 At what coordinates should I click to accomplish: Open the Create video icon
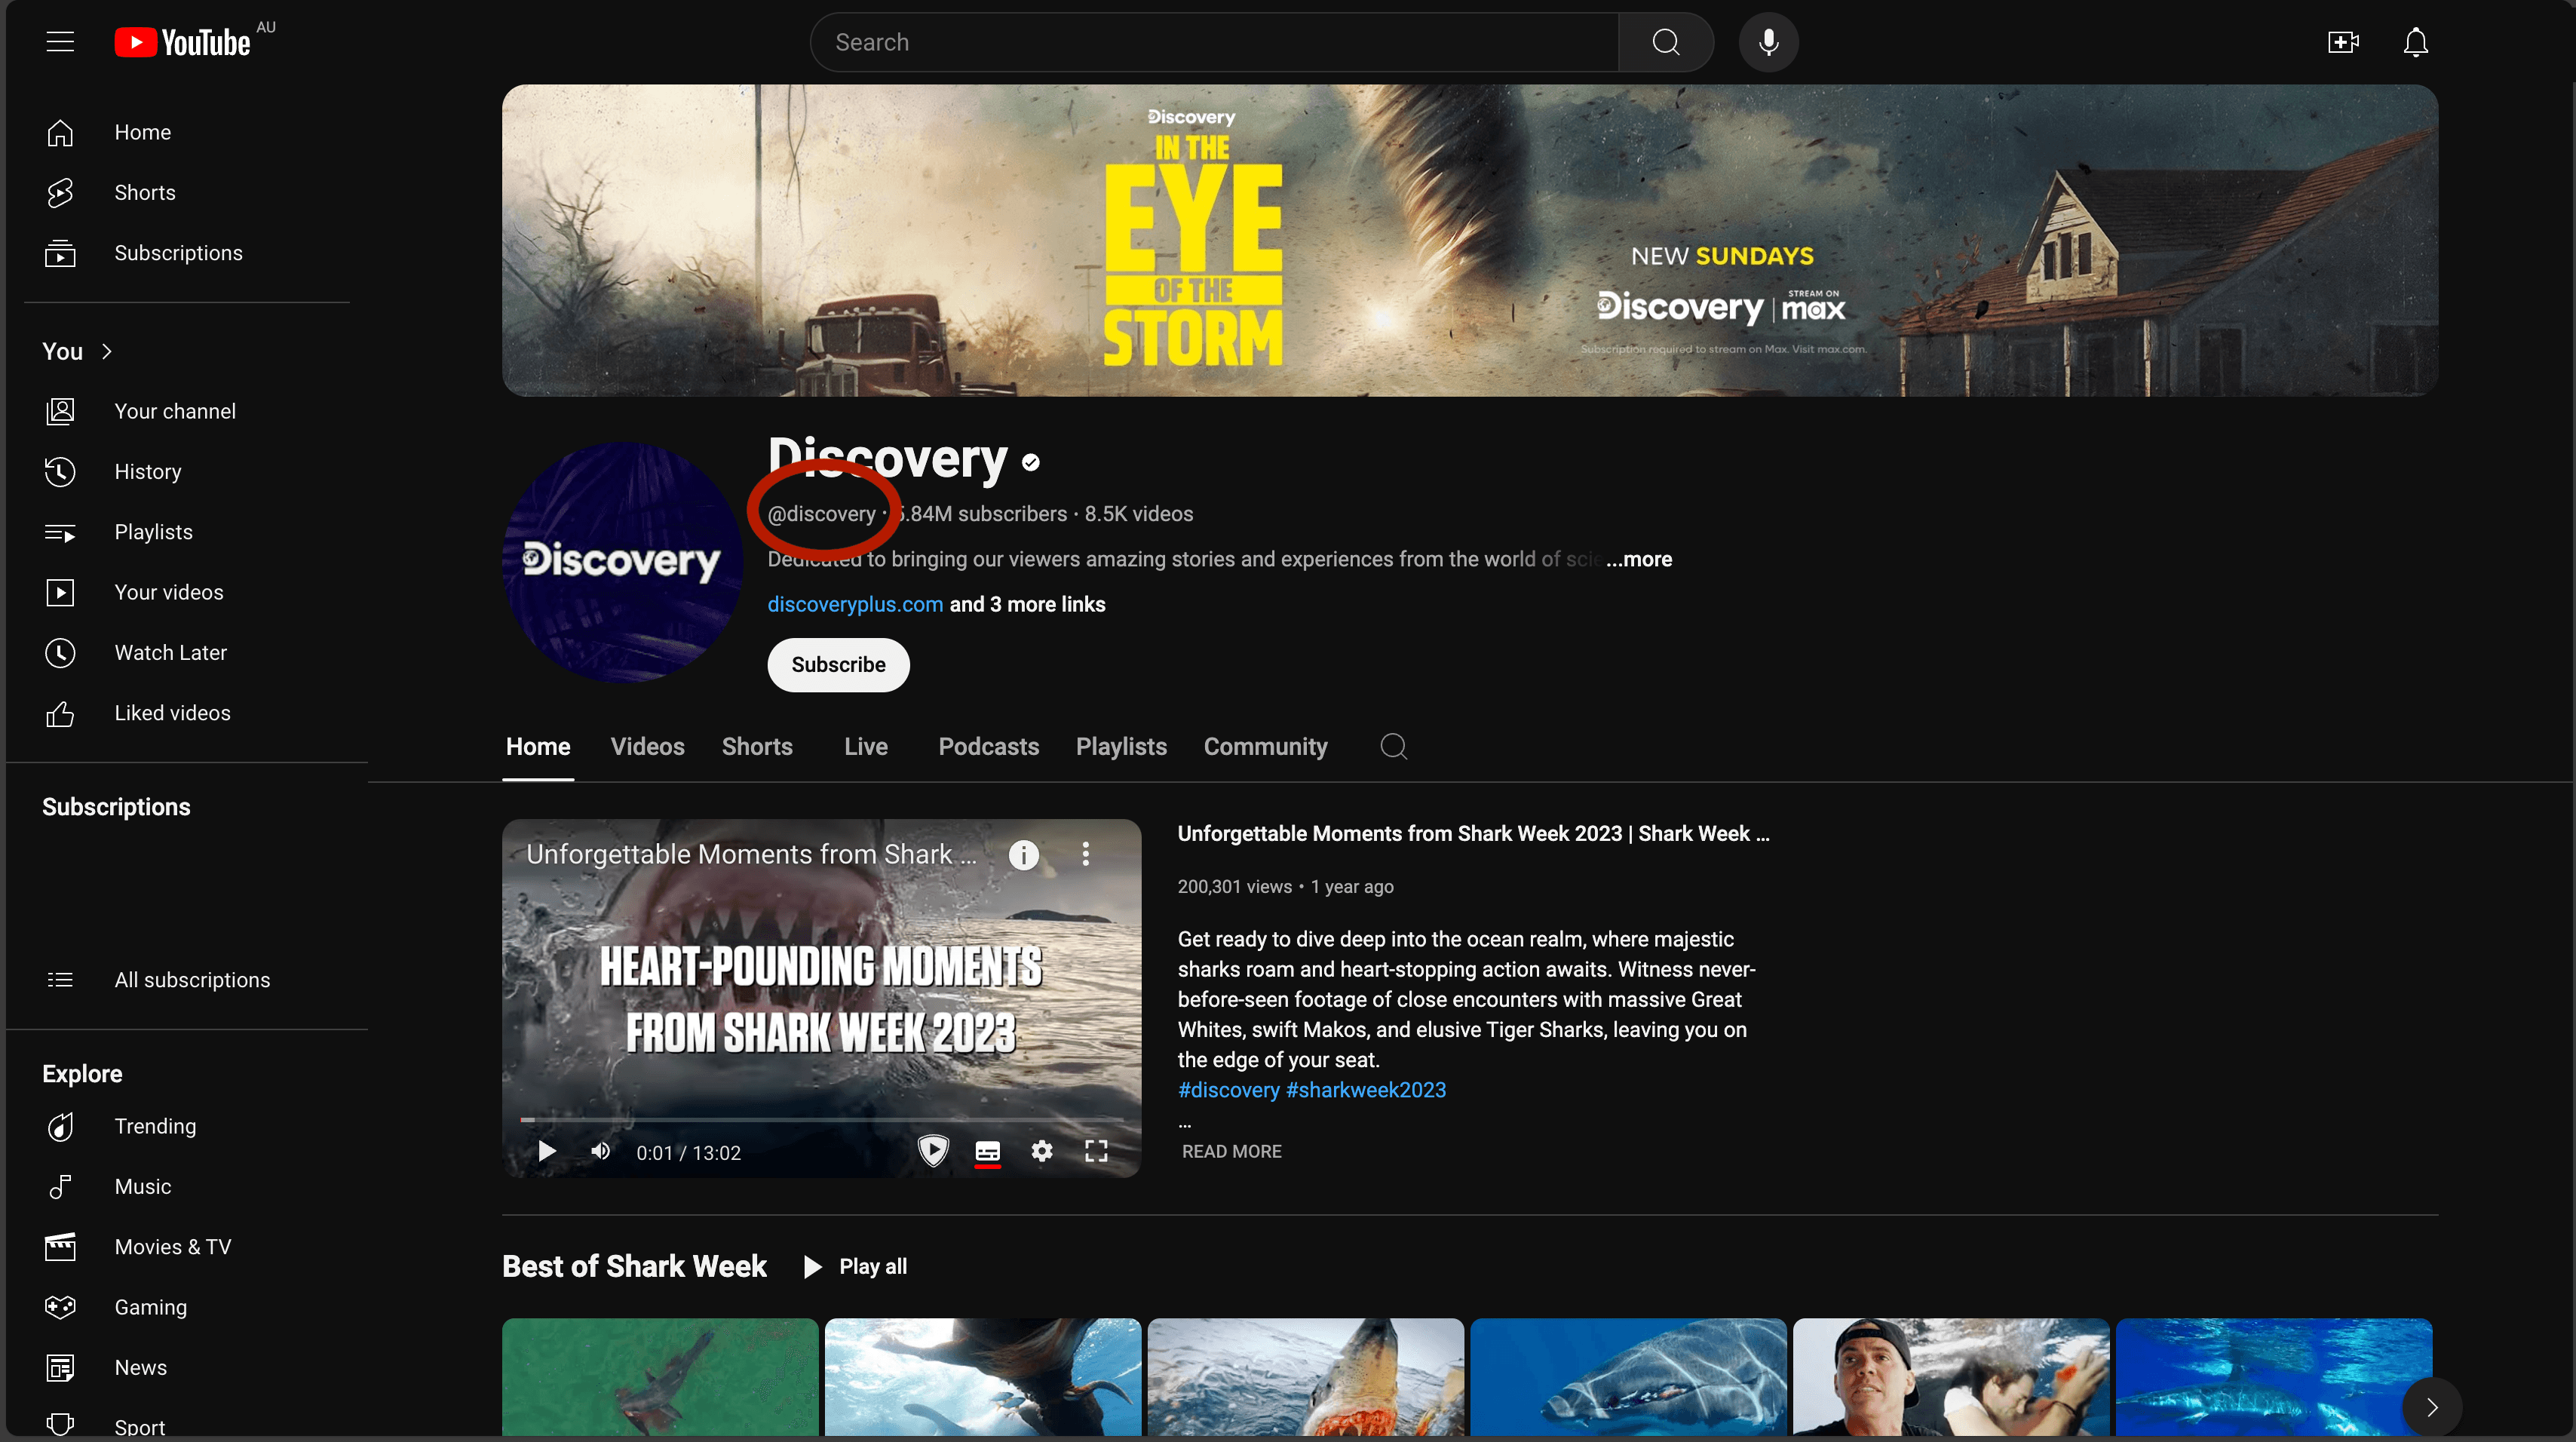(2343, 42)
